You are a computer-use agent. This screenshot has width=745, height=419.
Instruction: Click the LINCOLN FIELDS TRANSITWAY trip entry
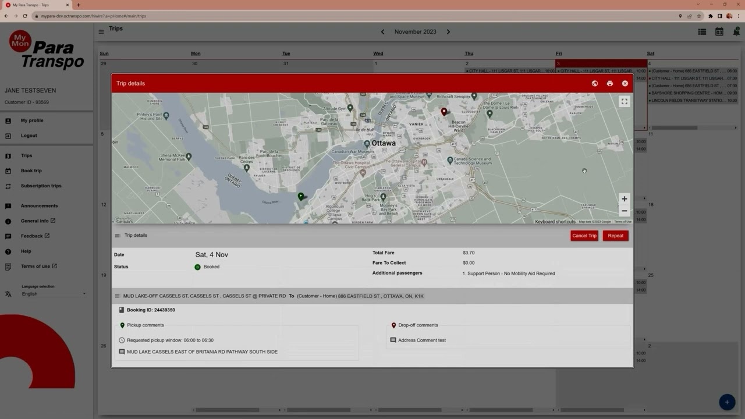(x=693, y=101)
